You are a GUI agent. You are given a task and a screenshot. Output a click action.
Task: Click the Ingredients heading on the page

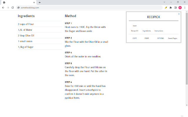coord(26,16)
